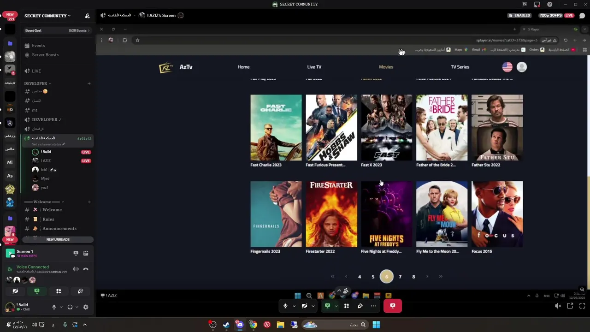
Task: Open camera options arrow in the stream overlay
Action: pyautogui.click(x=313, y=306)
